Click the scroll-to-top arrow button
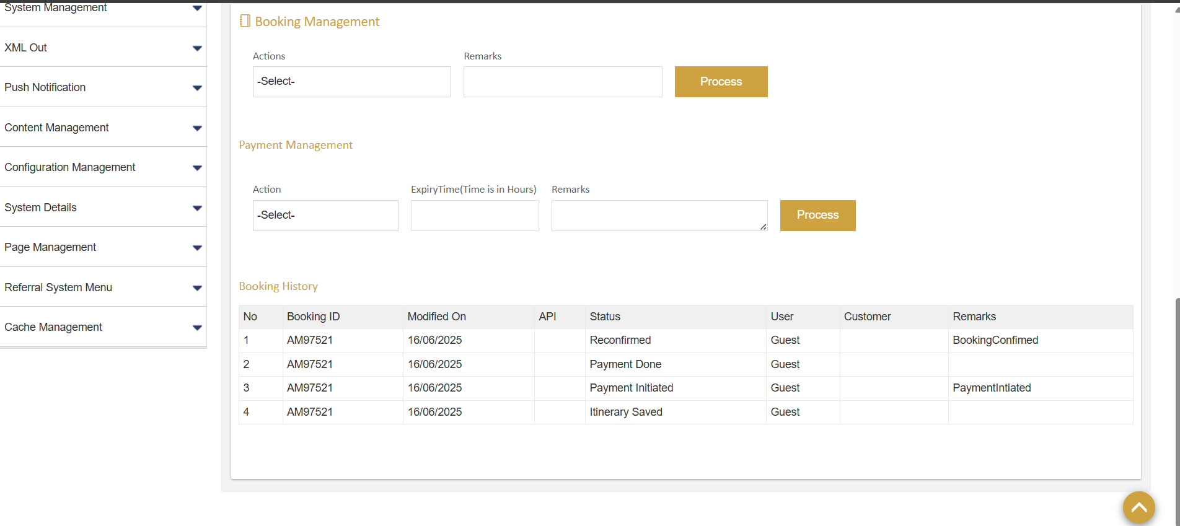Viewport: 1180px width, 526px height. (x=1138, y=507)
